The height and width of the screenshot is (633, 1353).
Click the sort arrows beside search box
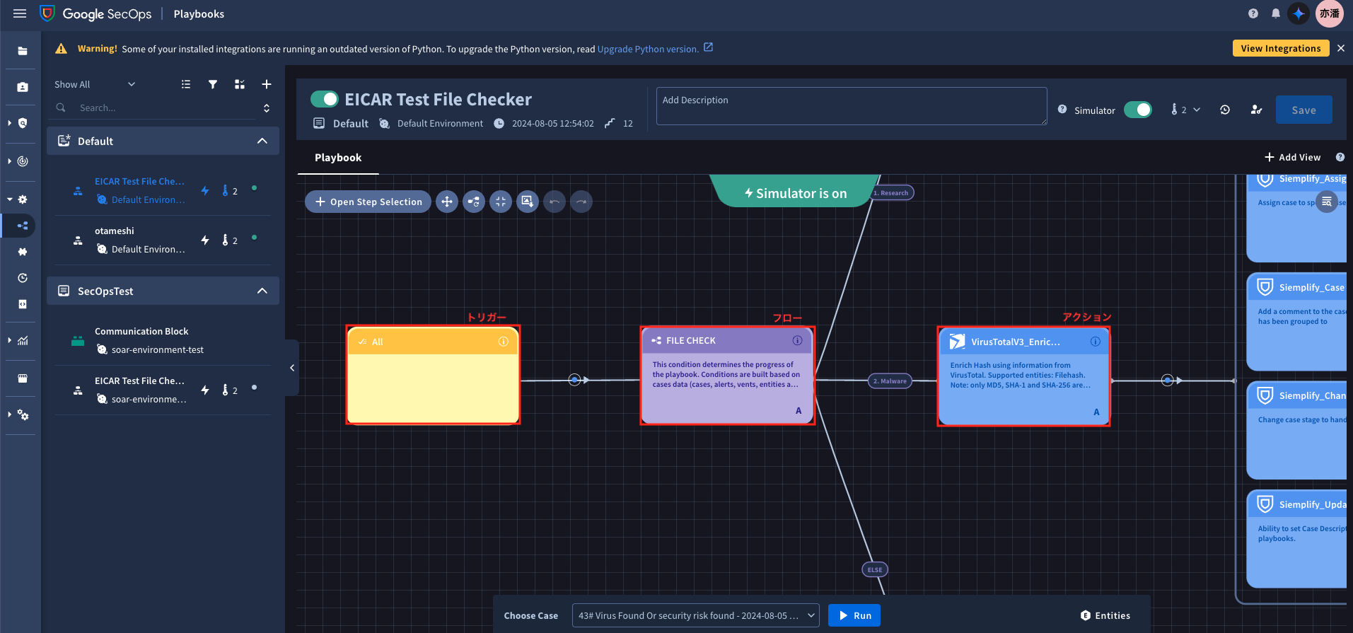267,108
